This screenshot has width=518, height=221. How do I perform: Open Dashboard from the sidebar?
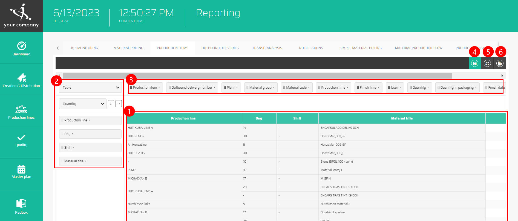pos(21,49)
